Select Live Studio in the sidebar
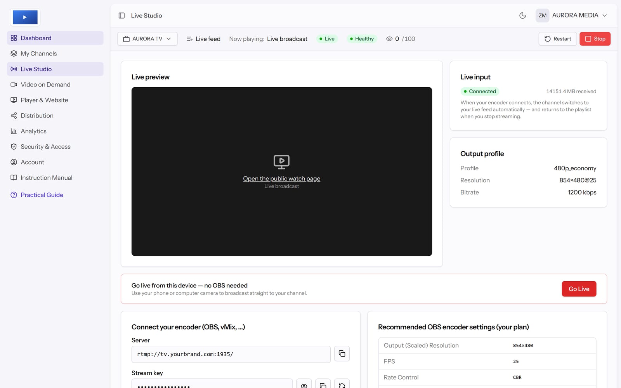 [55, 69]
